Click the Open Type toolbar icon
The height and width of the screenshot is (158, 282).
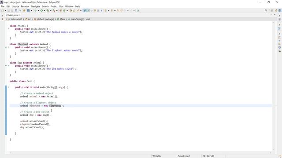(70, 11)
